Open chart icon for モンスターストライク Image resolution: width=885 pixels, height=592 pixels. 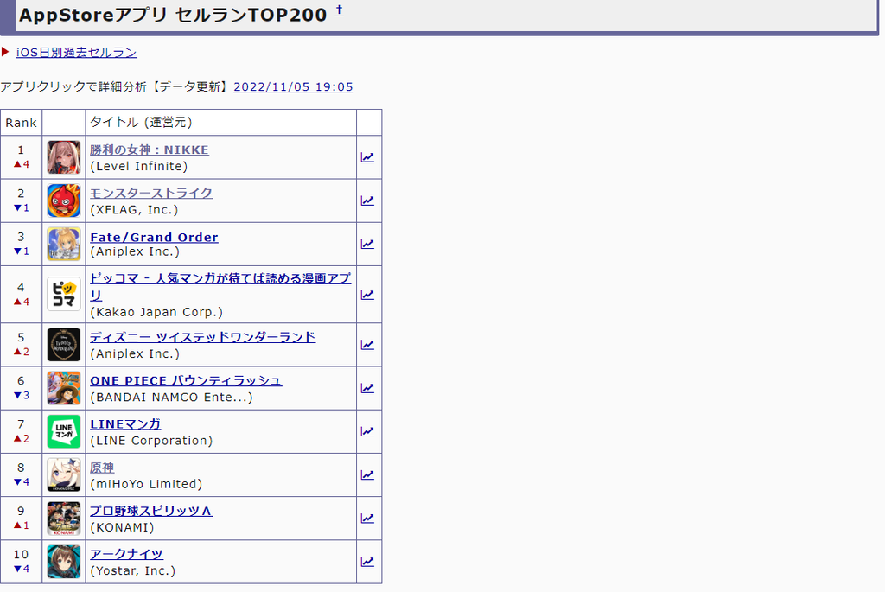(367, 201)
